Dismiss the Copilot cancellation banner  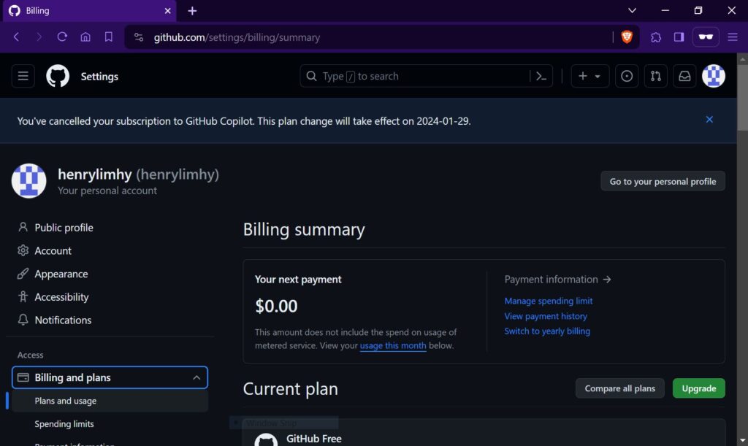click(709, 120)
